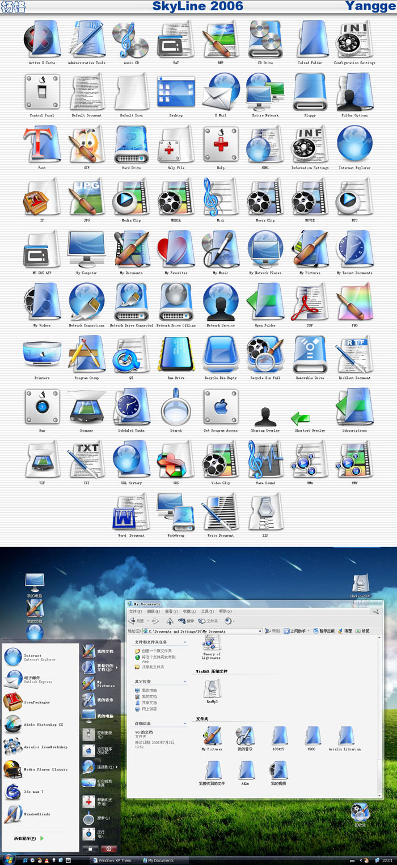Click the Active X Cache icon in the icon grid
The width and height of the screenshot is (397, 865).
pyautogui.click(x=42, y=39)
